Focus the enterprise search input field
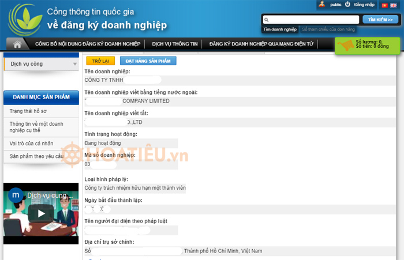404x260 pixels. point(313,20)
